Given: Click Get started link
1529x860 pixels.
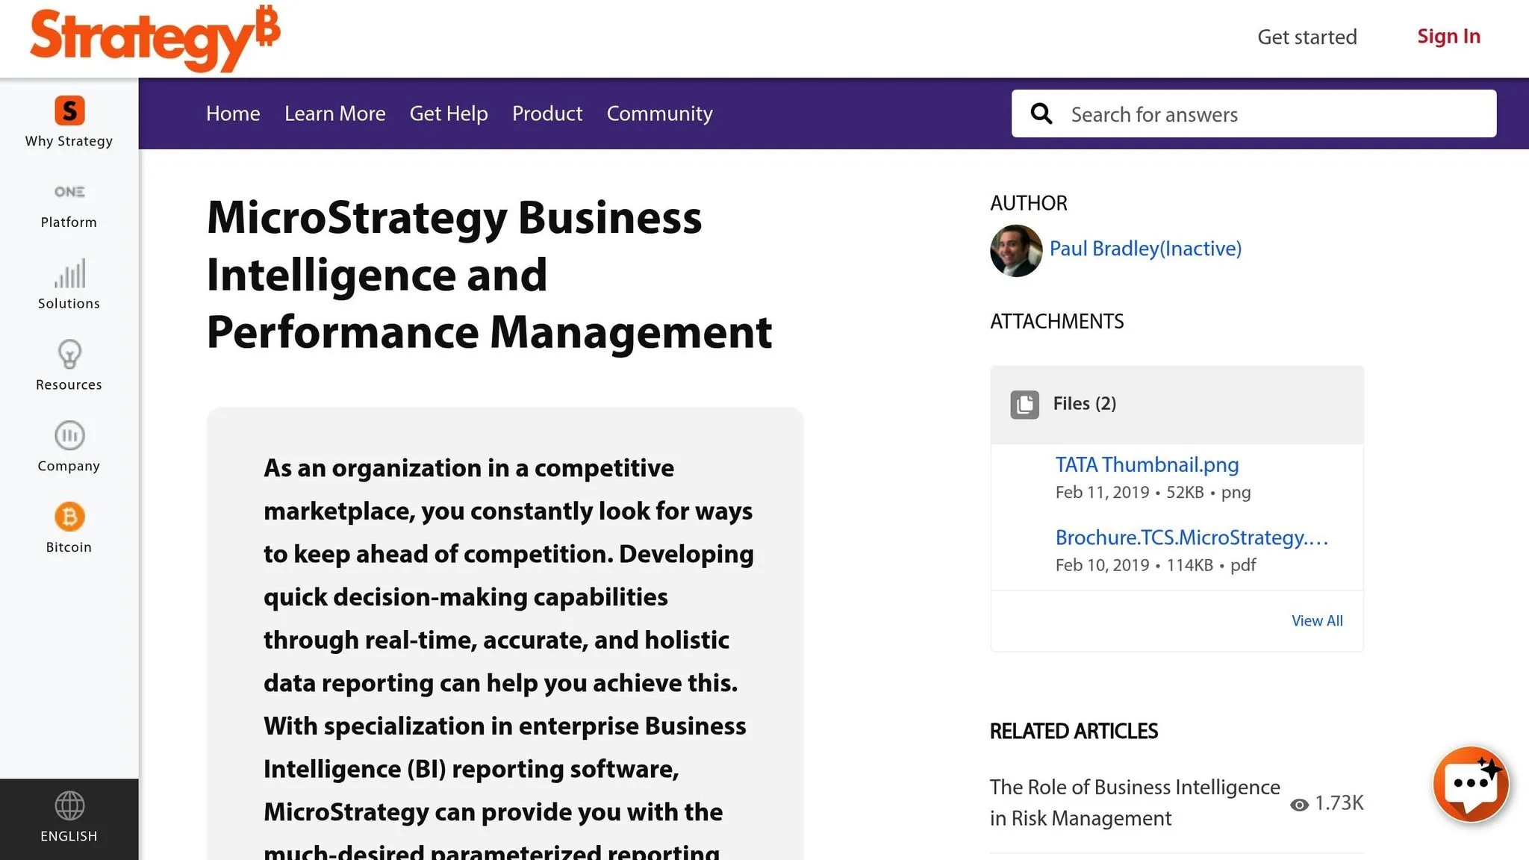Looking at the screenshot, I should point(1307,37).
